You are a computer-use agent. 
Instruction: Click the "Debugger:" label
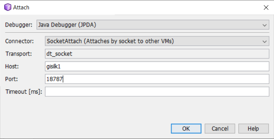[x=19, y=25]
